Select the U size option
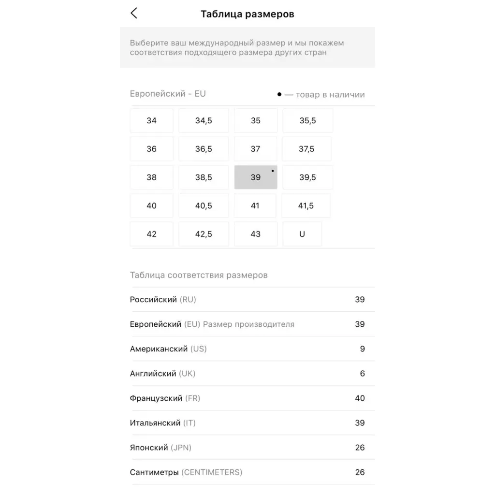 click(x=302, y=234)
